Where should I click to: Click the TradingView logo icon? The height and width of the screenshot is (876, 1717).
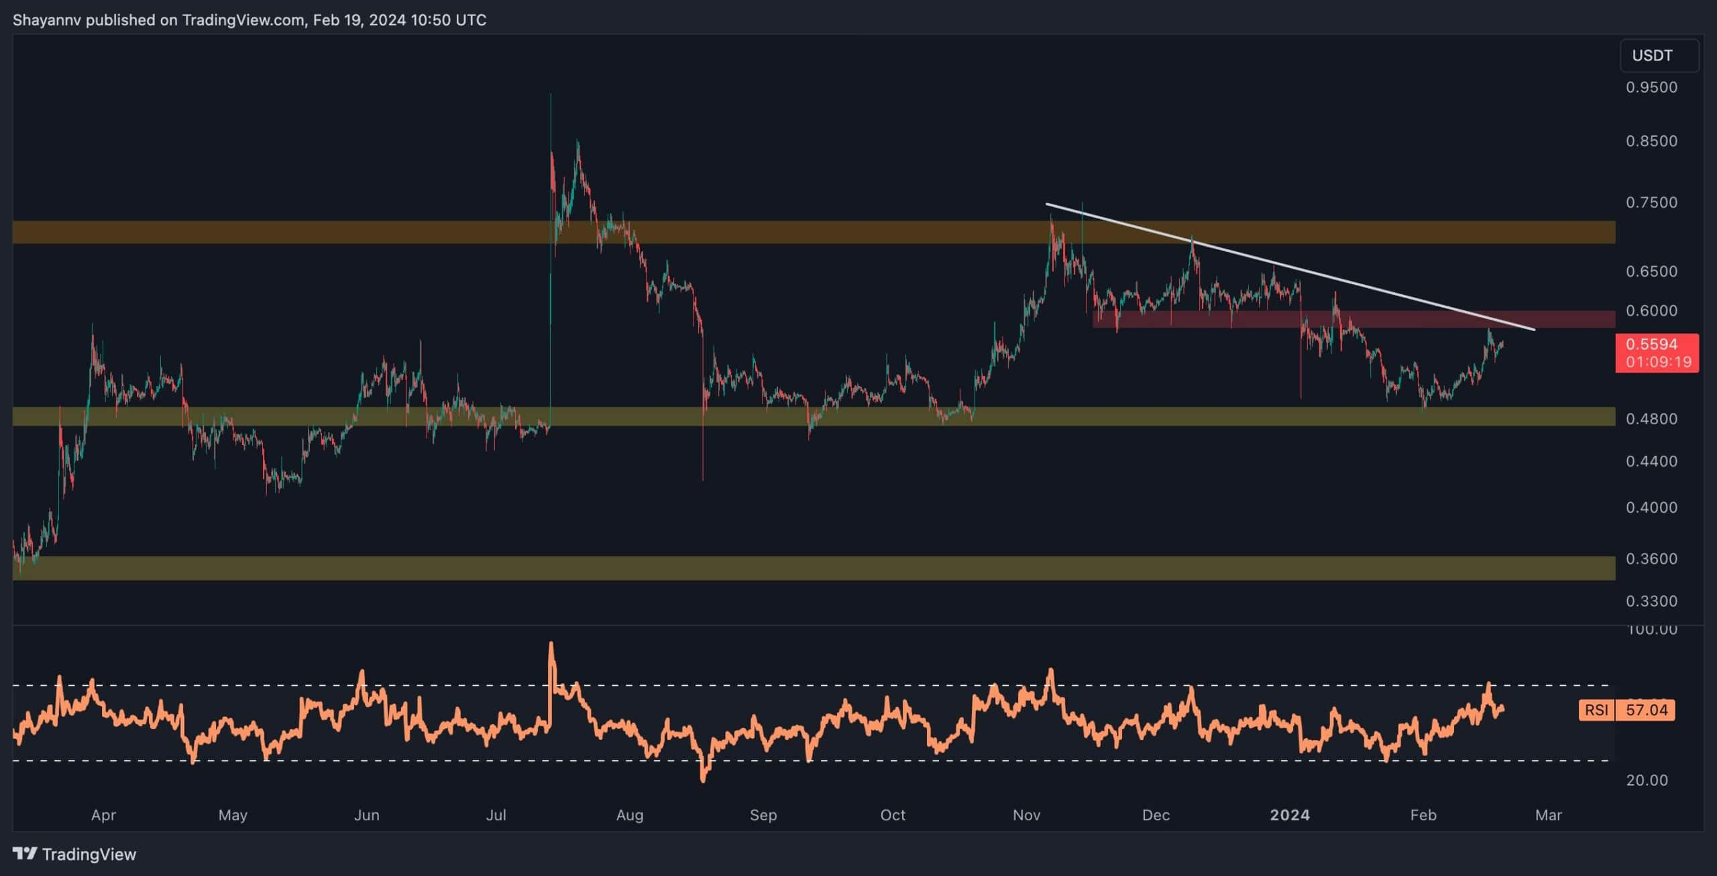tap(25, 853)
